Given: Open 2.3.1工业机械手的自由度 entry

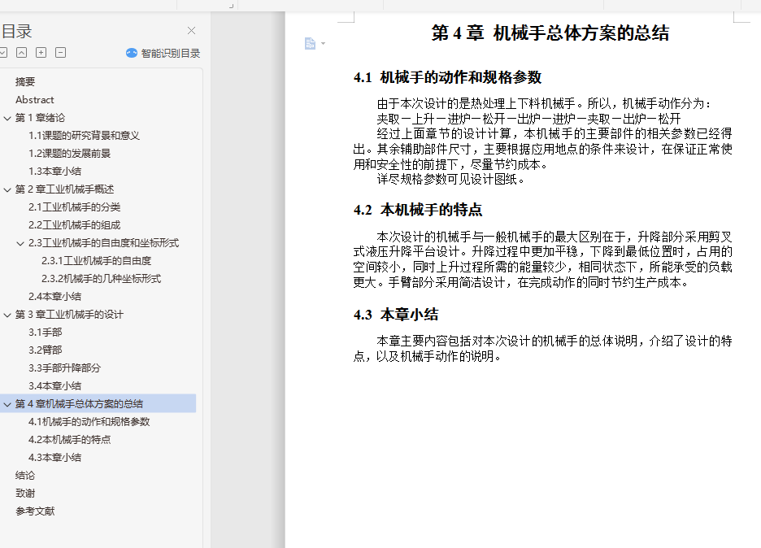Looking at the screenshot, I should click(x=97, y=261).
